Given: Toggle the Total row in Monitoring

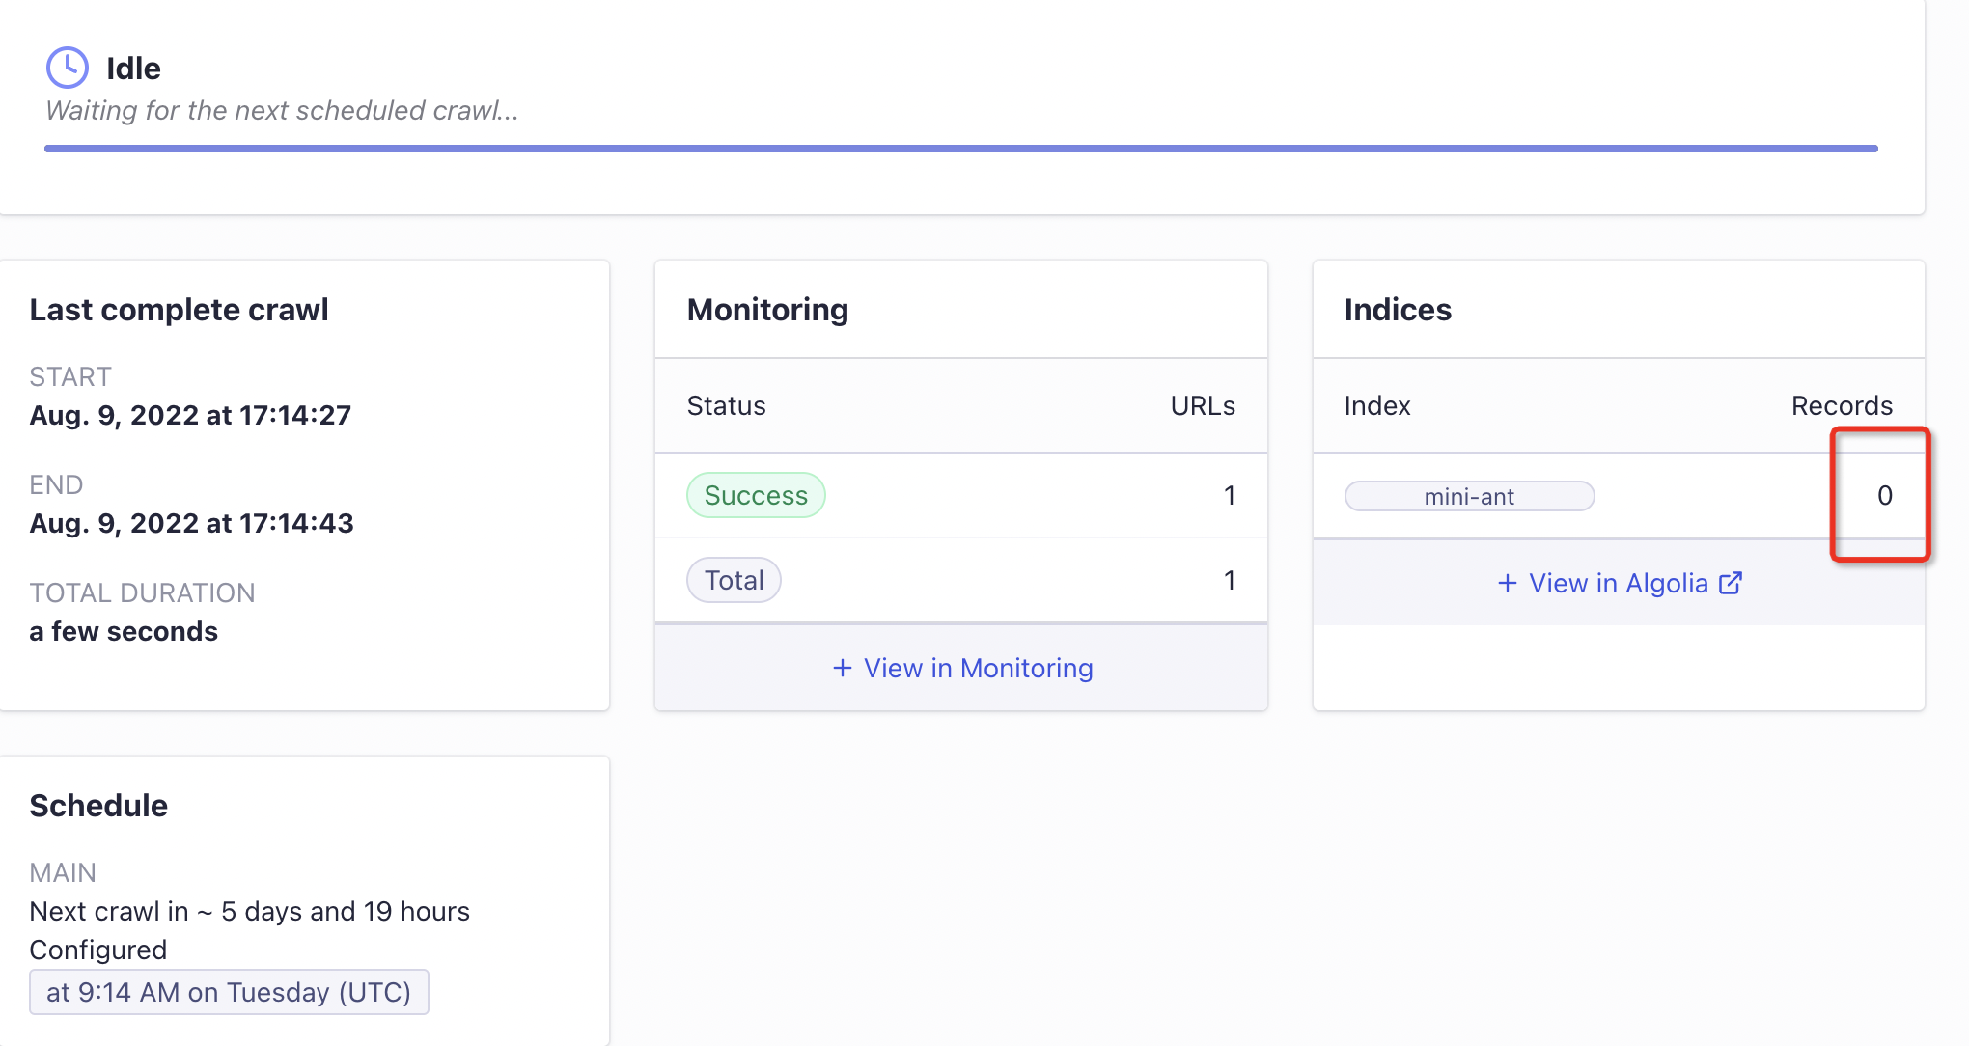Looking at the screenshot, I should (960, 580).
